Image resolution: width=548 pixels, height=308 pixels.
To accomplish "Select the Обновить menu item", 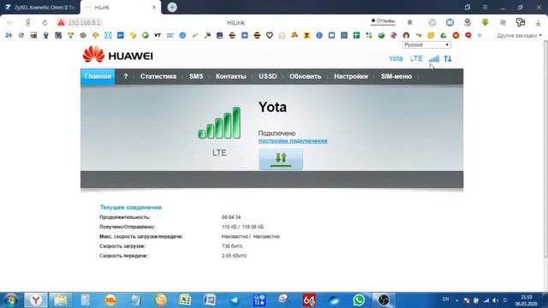I will [305, 76].
